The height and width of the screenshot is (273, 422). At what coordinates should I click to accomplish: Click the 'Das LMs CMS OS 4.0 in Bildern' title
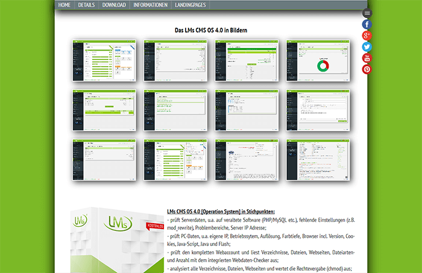pos(211,30)
